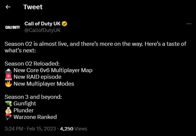Image resolution: width=196 pixels, height=136 pixels.
Task: Click the 'Warzone Ranked' text
Action: click(35, 117)
